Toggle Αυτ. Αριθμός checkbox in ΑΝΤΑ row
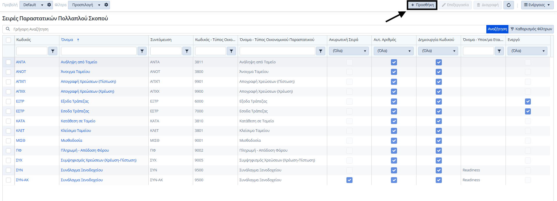Screen dimensions: 557x201 click(394, 62)
